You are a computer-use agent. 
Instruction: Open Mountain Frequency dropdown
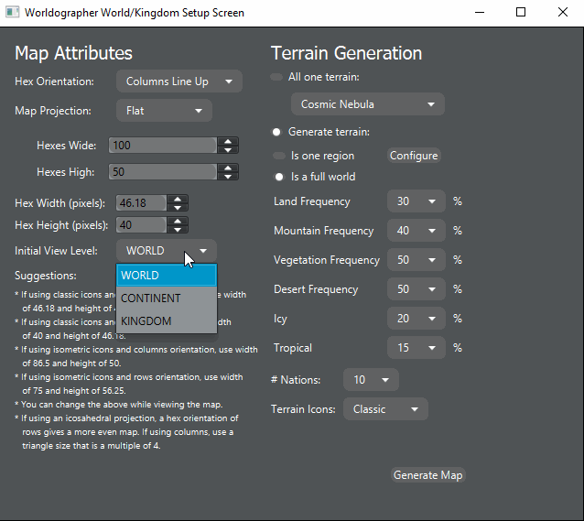[416, 231]
